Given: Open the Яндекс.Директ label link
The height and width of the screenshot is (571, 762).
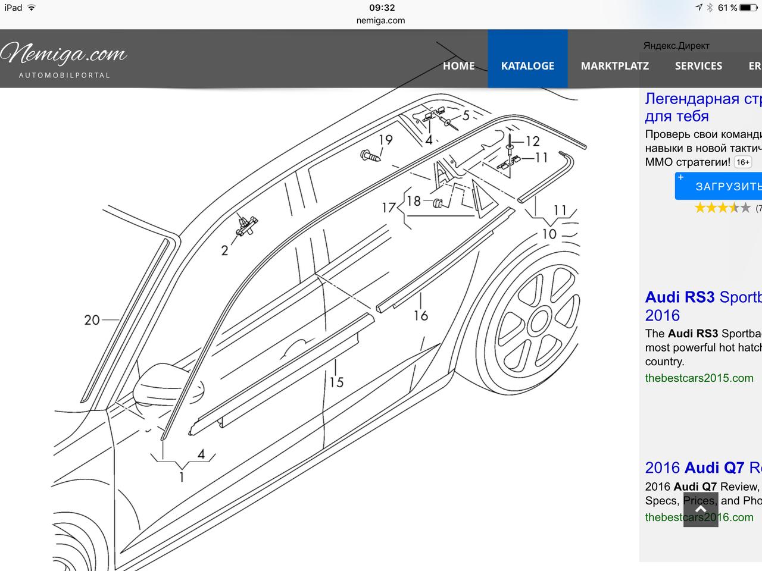Looking at the screenshot, I should click(676, 46).
